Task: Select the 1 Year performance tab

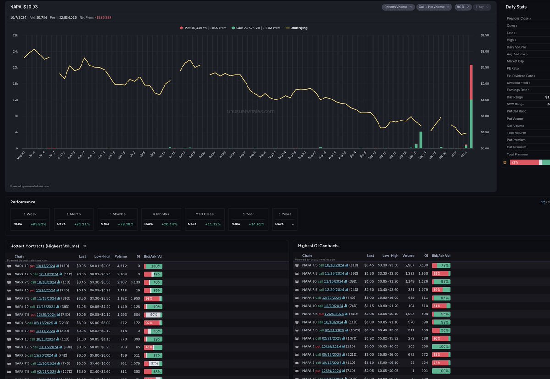Action: point(248,219)
